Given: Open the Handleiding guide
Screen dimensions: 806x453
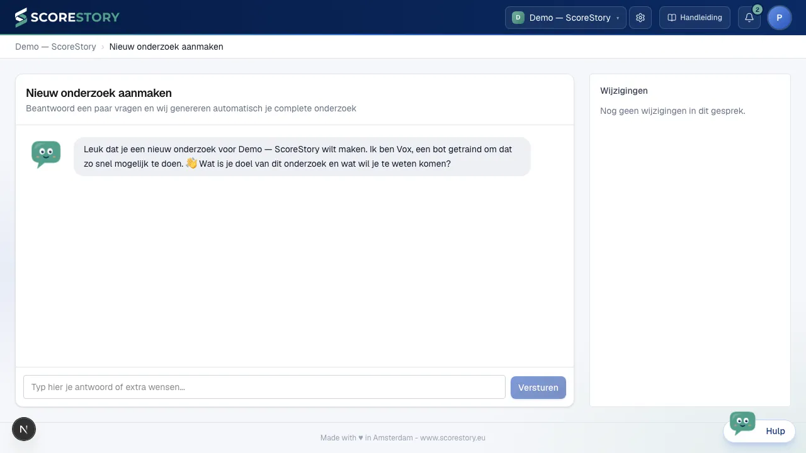Looking at the screenshot, I should click(x=695, y=18).
